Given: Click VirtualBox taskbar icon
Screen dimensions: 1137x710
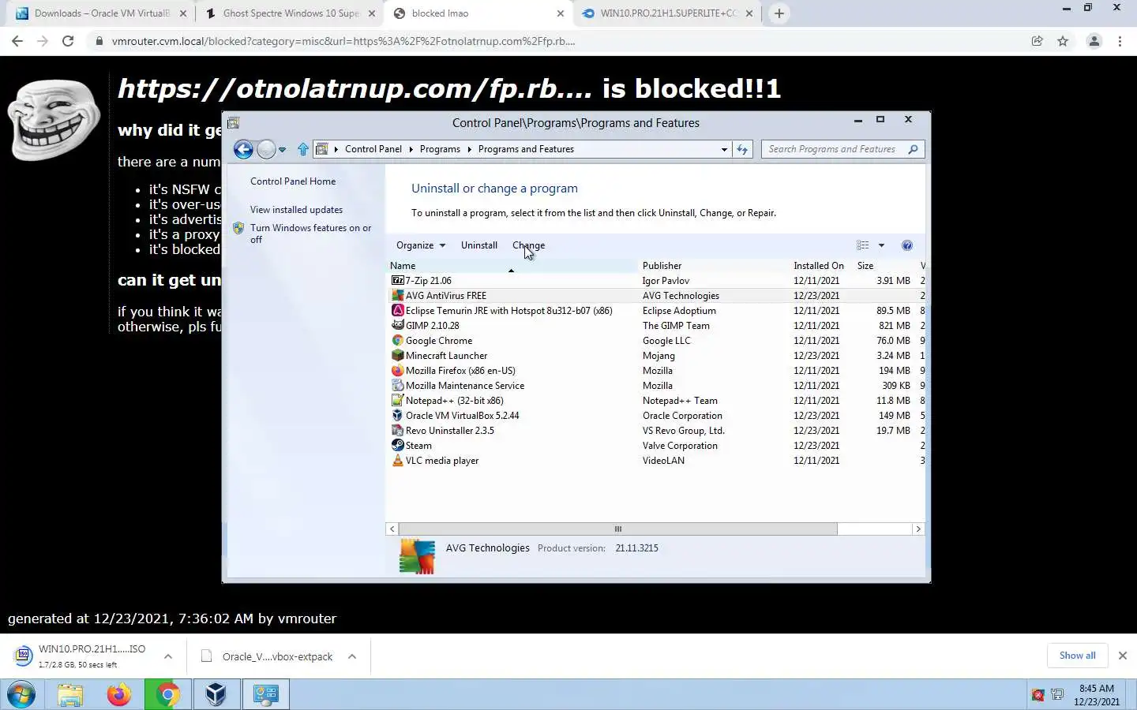Looking at the screenshot, I should click(216, 695).
